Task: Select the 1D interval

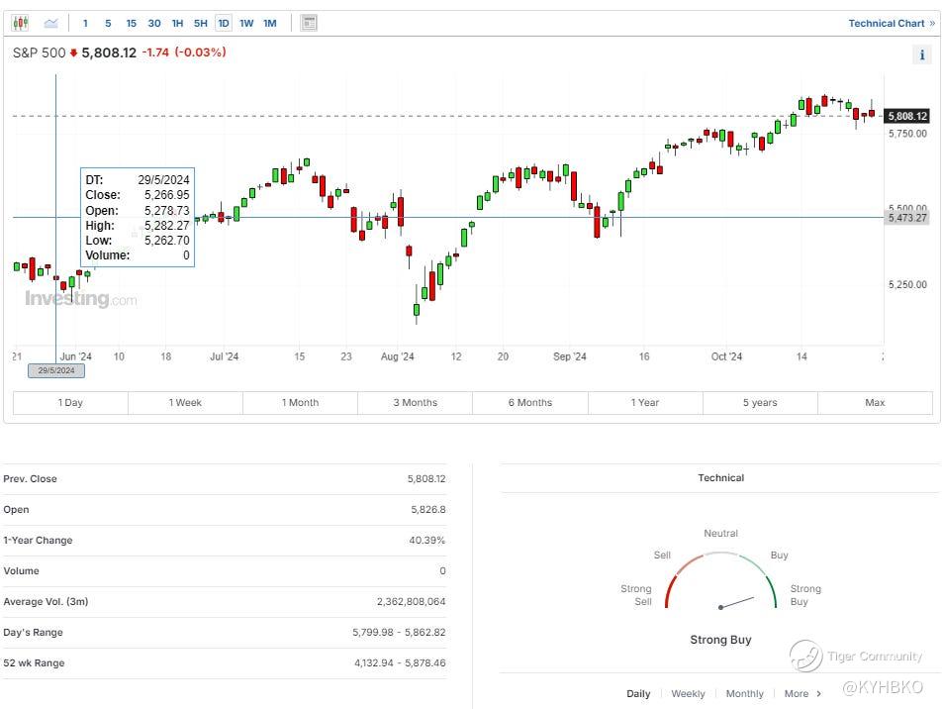Action: pos(224,24)
